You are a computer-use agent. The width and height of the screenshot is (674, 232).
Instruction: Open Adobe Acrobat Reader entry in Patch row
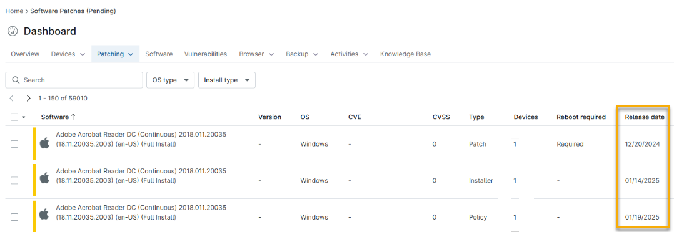(141, 139)
